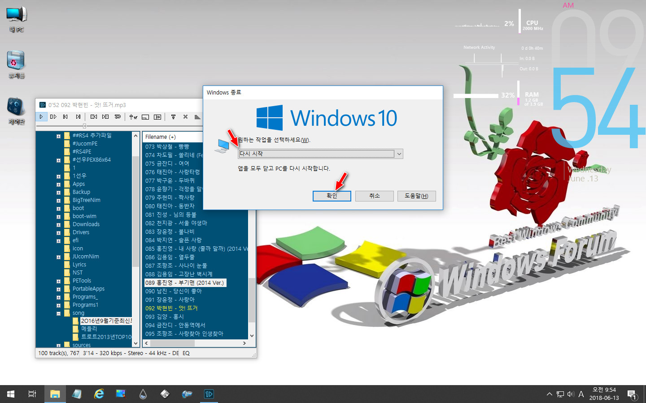Click the find/filter funnel toolbar icon
The width and height of the screenshot is (646, 403).
pyautogui.click(x=173, y=116)
